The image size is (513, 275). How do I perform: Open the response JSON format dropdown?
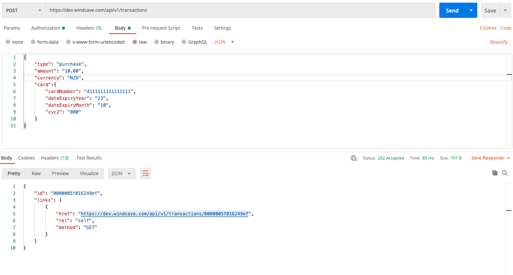(122, 174)
